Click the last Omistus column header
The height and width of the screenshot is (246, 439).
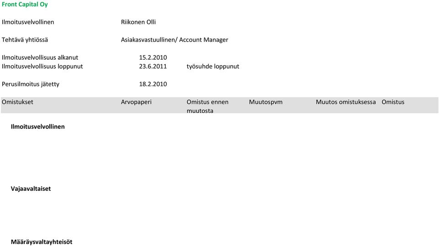(393, 102)
